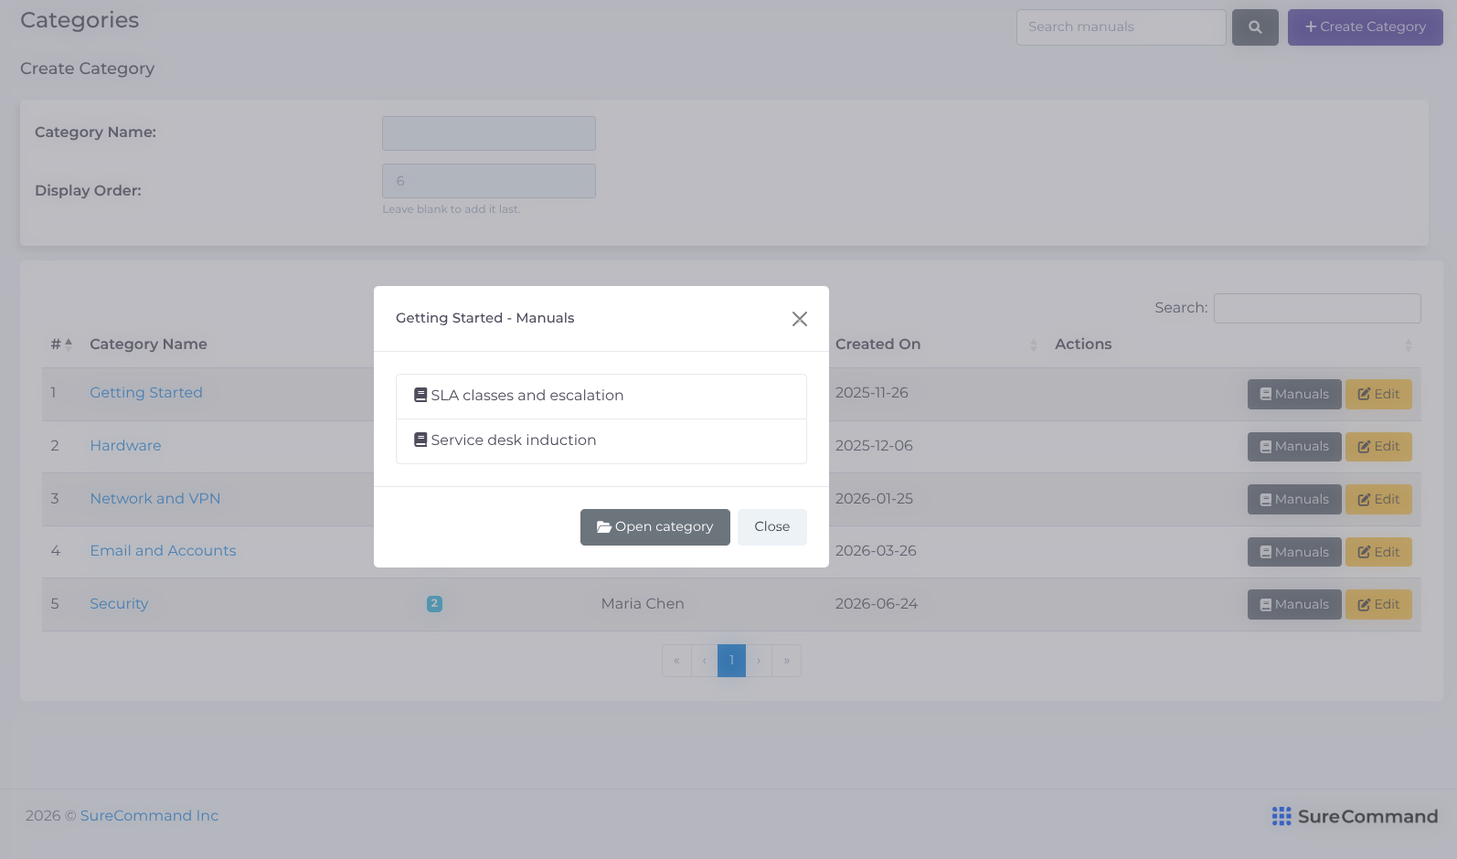Click the manual count badge in Security row

click(434, 604)
